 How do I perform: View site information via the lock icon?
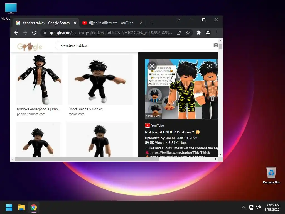[45, 33]
